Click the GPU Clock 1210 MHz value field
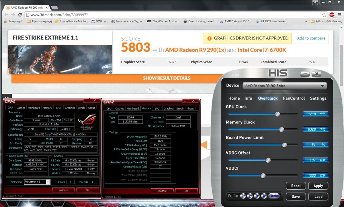344x207 pixels. [316, 114]
